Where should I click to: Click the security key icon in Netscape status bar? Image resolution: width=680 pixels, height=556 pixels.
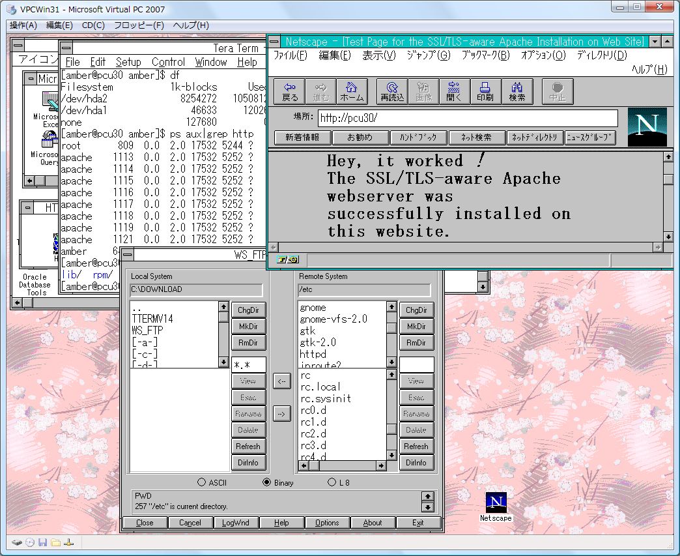click(x=288, y=259)
